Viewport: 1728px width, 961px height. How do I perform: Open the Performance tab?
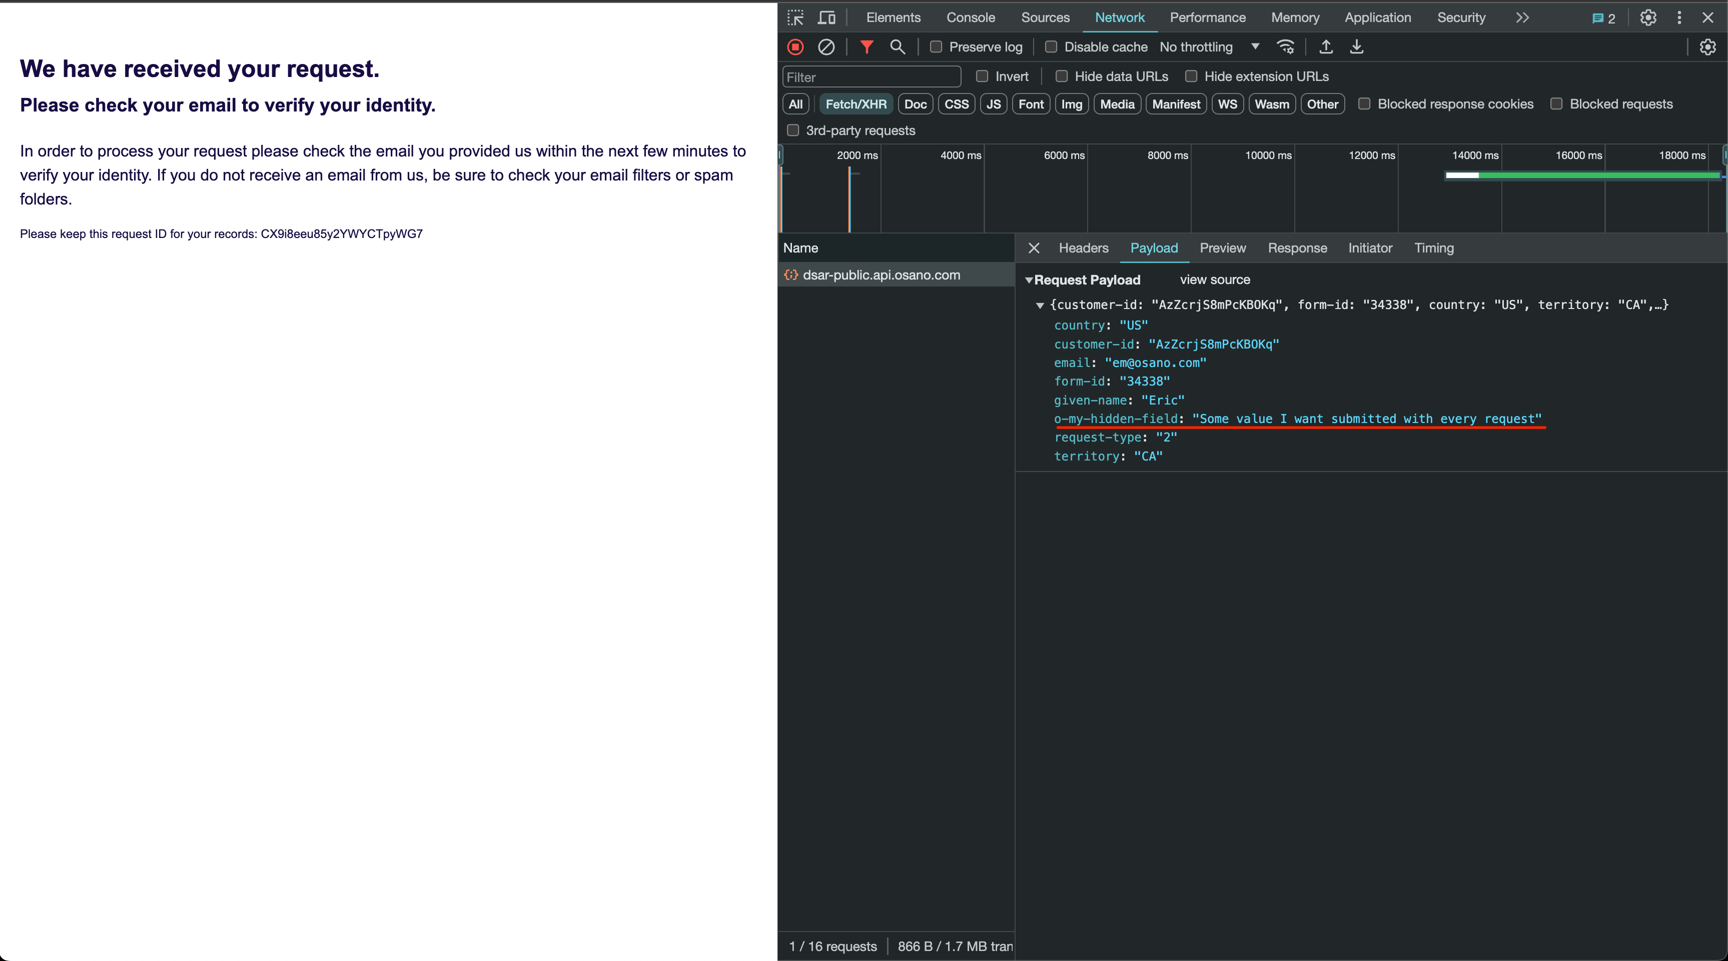(x=1208, y=17)
